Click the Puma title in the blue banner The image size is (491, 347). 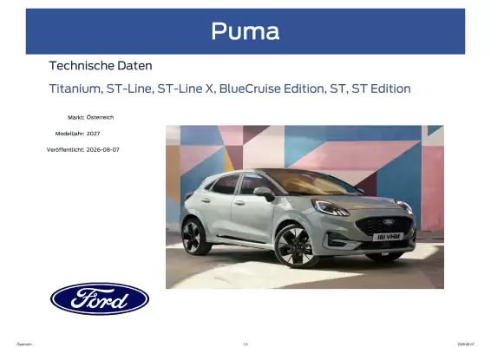245,31
